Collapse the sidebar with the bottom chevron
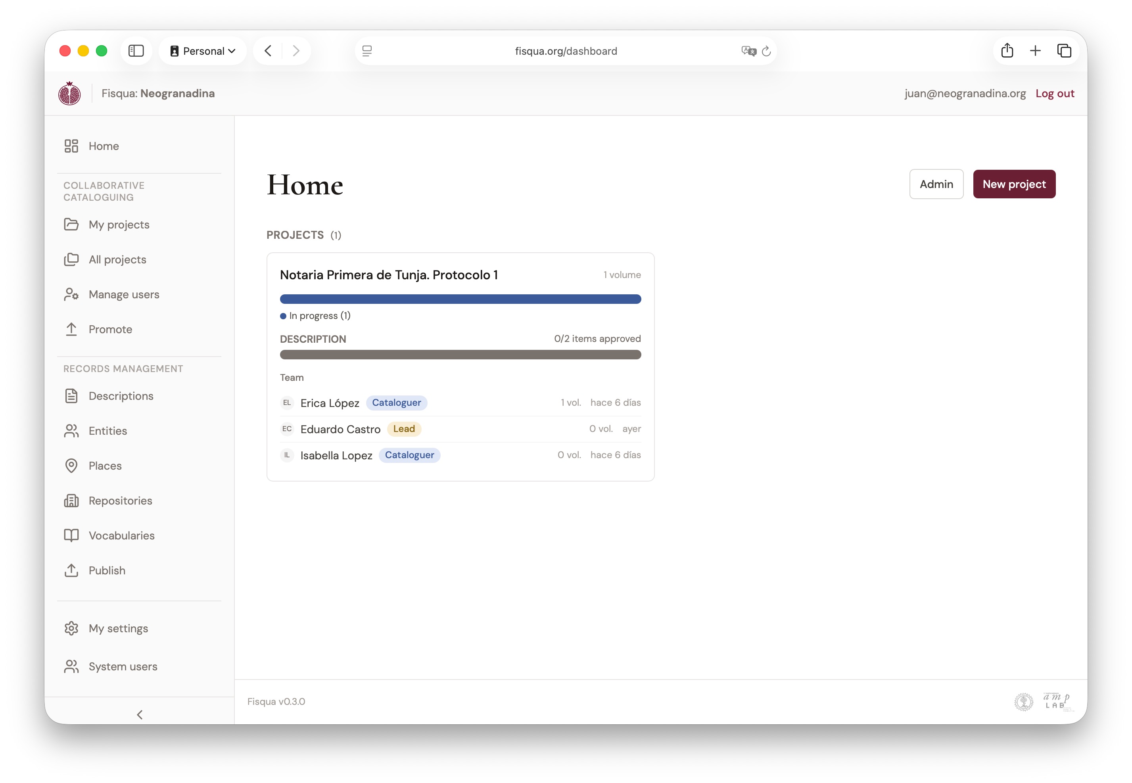This screenshot has height=783, width=1132. pyautogui.click(x=140, y=714)
